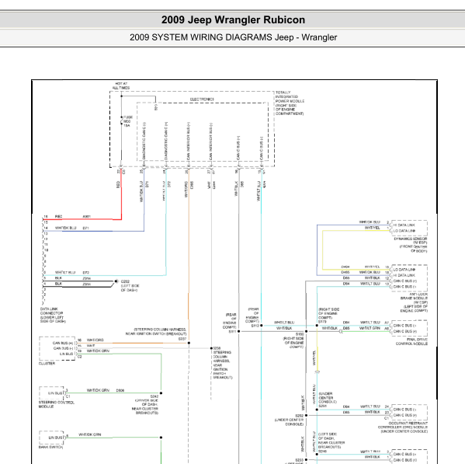Click the vertical "WHT/YEL" wire label
This screenshot has height=464, width=465.
coord(314,358)
